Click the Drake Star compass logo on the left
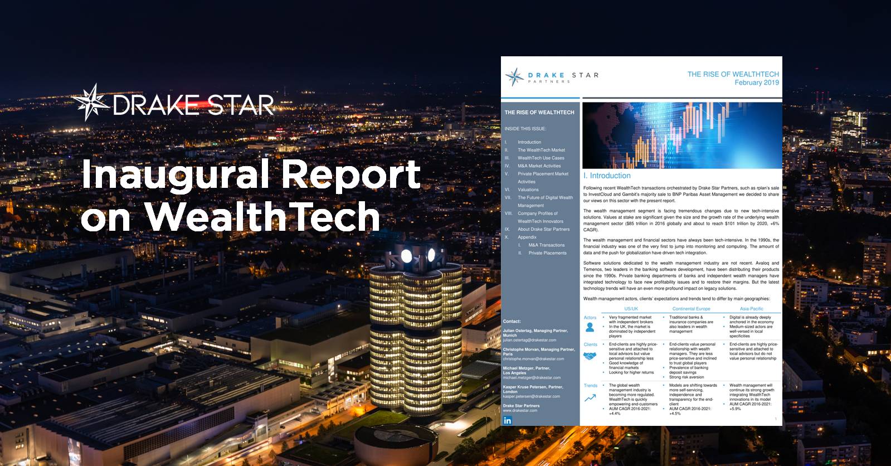 (x=91, y=103)
